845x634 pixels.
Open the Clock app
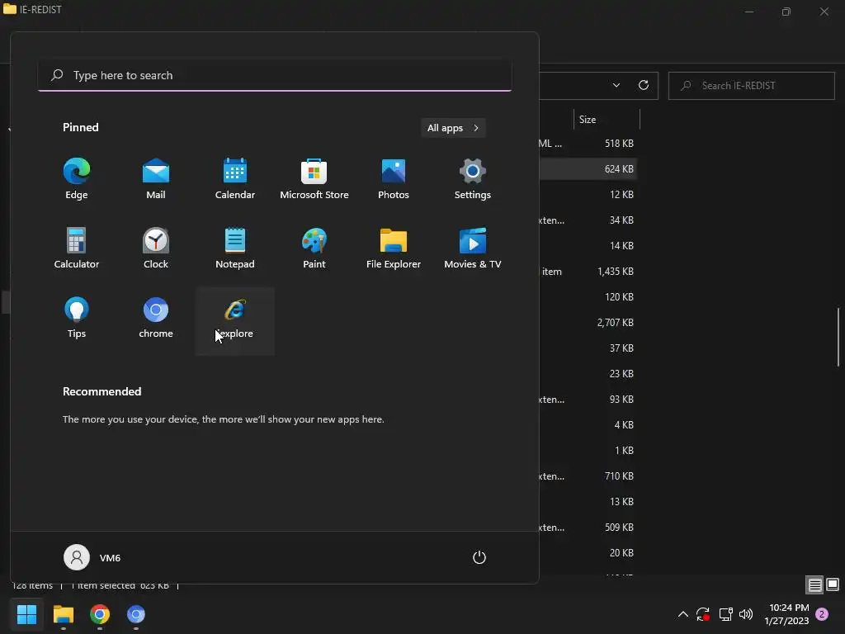pos(156,248)
